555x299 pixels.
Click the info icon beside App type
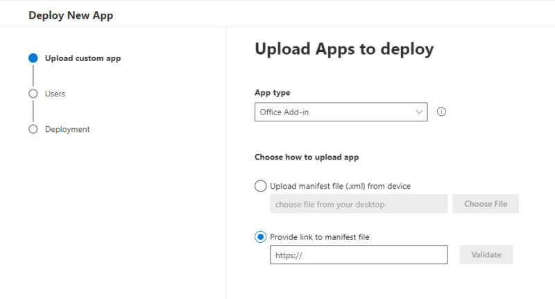441,112
